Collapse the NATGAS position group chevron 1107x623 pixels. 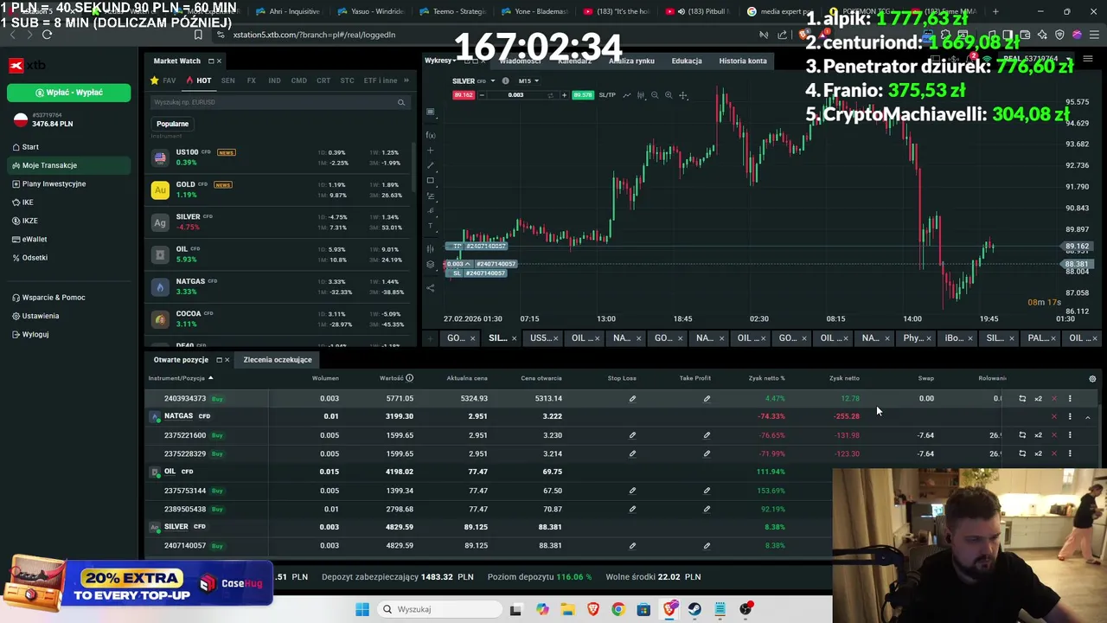pos(1087,417)
